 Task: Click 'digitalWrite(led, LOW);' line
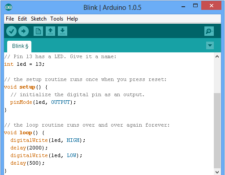(x=46, y=155)
